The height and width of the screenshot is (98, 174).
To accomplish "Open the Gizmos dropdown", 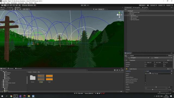I will pos(101,9).
